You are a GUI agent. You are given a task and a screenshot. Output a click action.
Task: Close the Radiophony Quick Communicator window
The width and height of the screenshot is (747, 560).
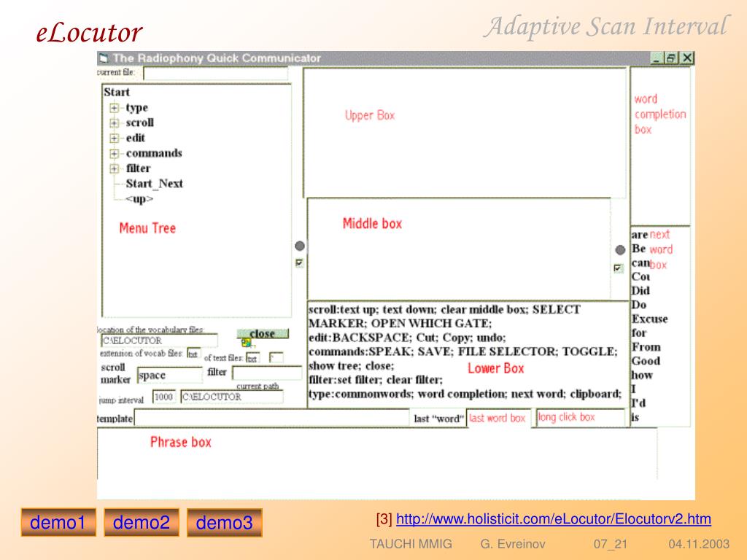686,58
